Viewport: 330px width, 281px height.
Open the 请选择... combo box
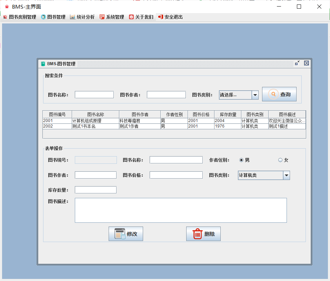pyautogui.click(x=239, y=95)
